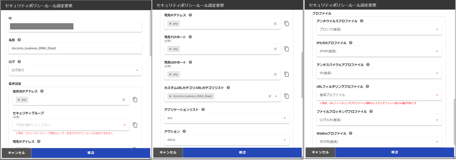Remove the docomo_business_RINK_IDaaS chip
The image size is (456, 160).
170,96
